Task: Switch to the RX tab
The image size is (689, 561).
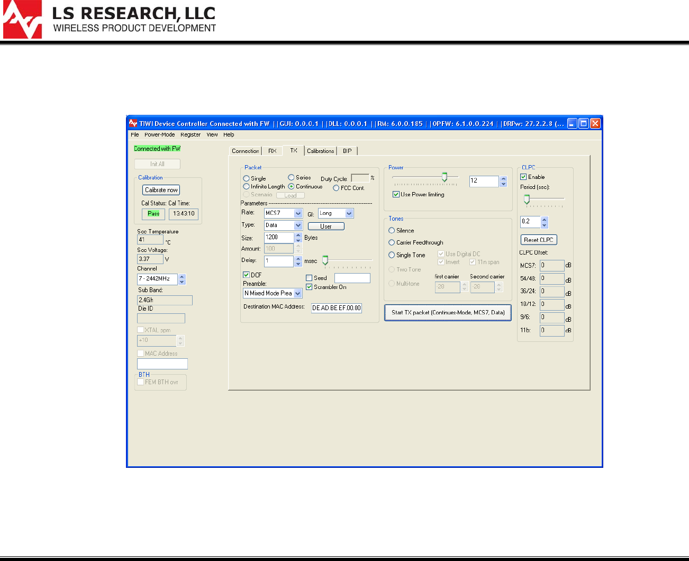Action: [273, 151]
